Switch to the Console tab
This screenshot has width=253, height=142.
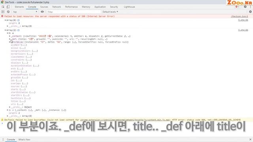32,7
